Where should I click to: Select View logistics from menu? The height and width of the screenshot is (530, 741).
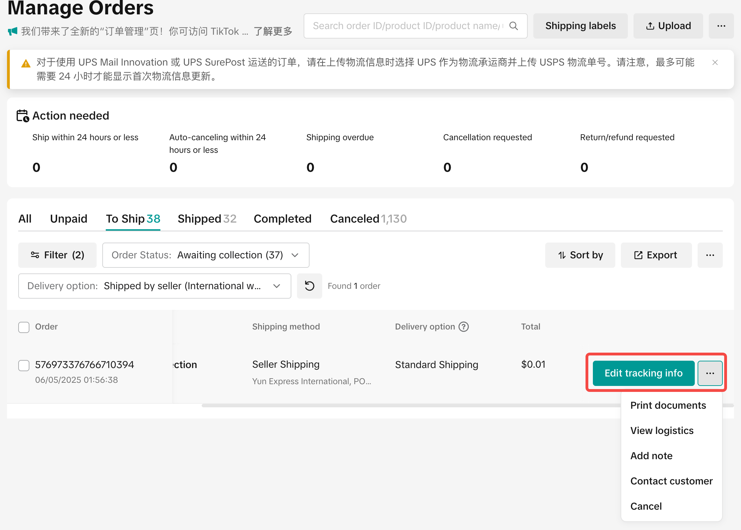[662, 430]
